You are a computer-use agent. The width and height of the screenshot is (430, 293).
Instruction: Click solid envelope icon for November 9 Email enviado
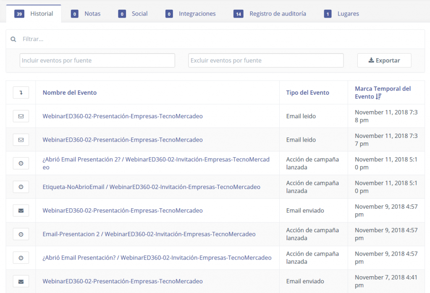tap(21, 210)
